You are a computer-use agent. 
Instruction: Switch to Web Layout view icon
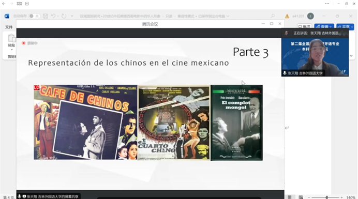(301, 197)
